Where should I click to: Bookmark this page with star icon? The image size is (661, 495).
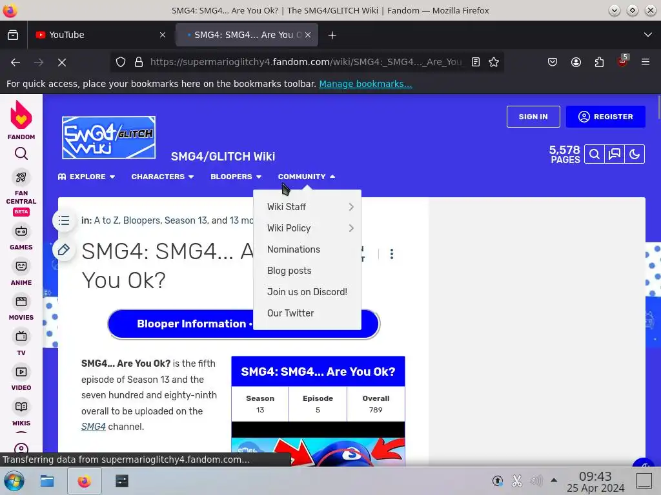[x=494, y=62]
